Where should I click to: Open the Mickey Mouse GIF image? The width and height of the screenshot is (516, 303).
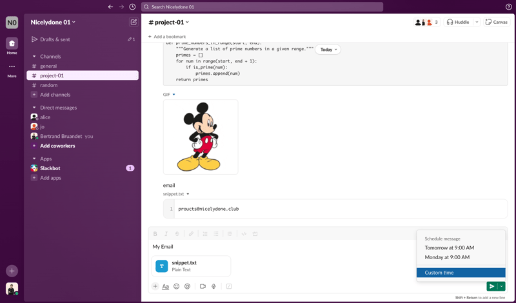point(201,137)
